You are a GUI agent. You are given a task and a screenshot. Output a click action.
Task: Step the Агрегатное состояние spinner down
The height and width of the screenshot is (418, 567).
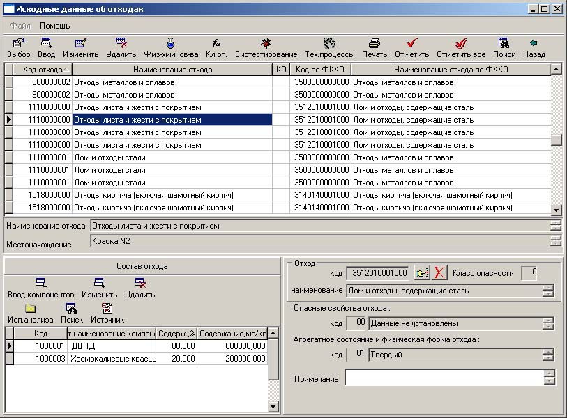click(x=548, y=358)
